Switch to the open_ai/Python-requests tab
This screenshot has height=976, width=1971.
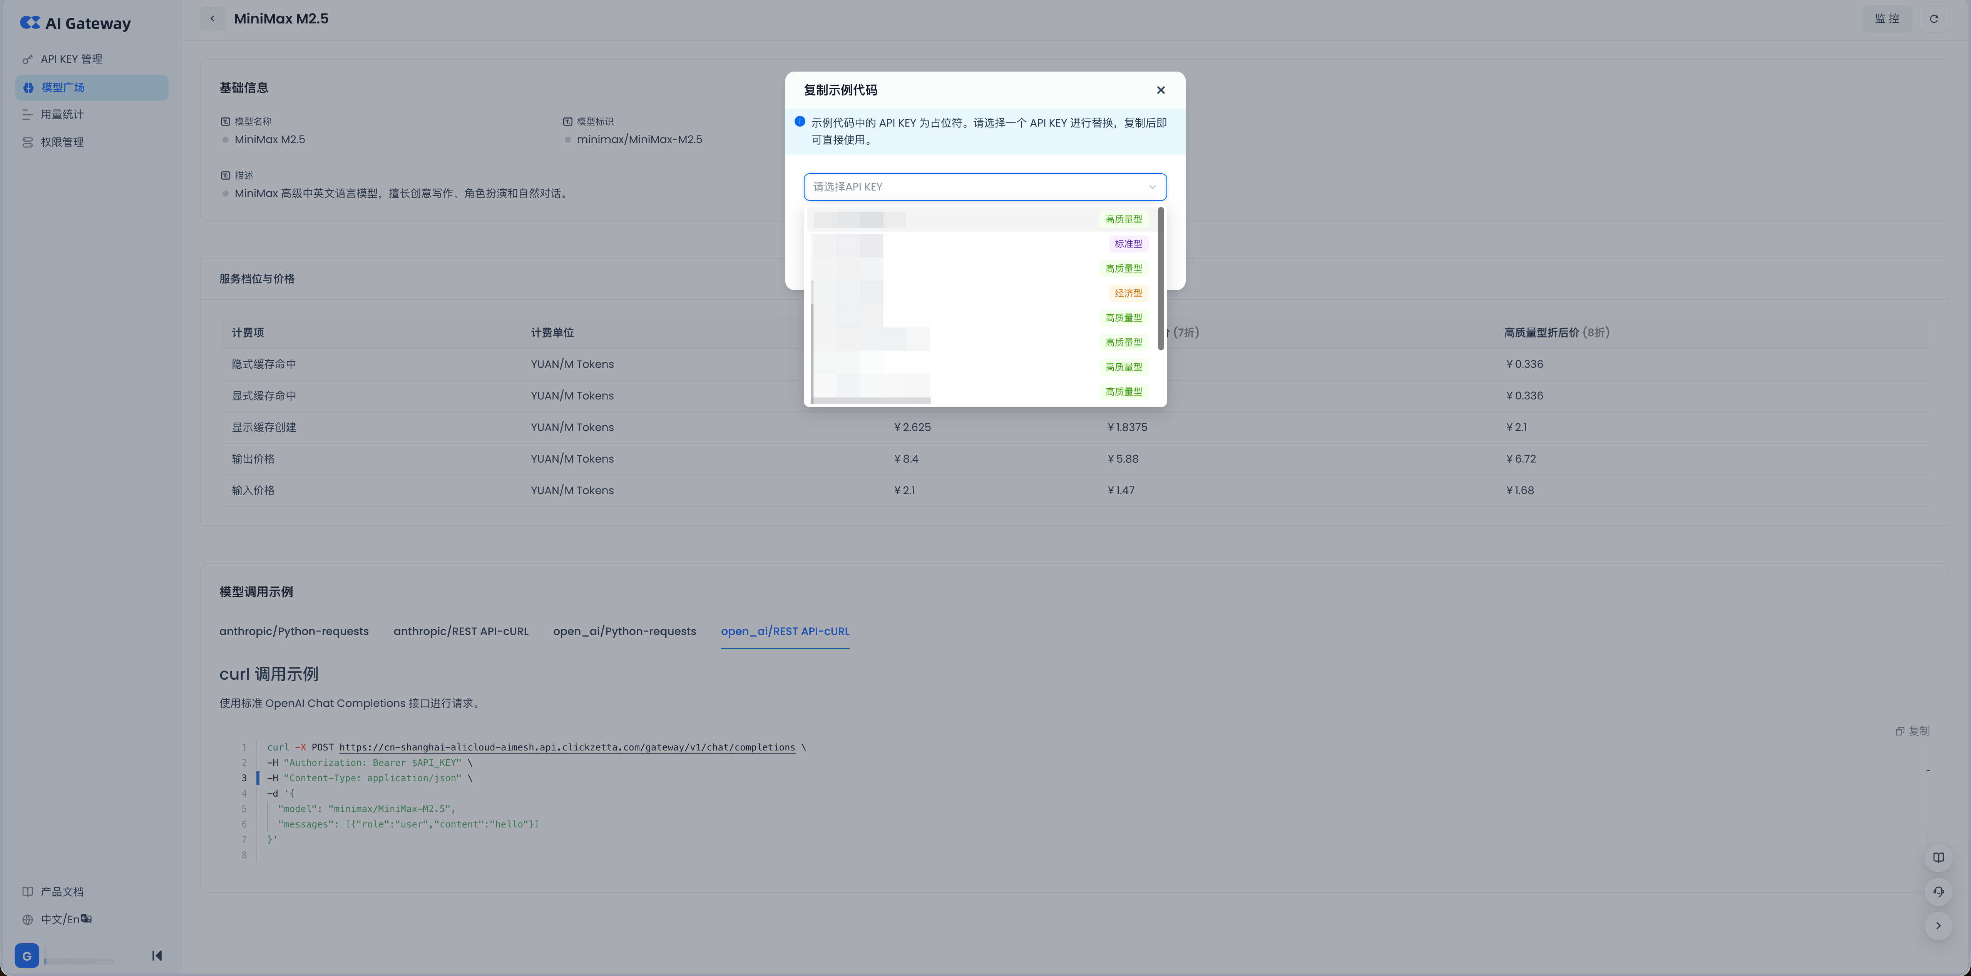[x=624, y=631]
